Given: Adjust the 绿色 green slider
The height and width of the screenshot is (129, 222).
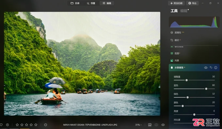Looking at the screenshot, I should [187, 97].
